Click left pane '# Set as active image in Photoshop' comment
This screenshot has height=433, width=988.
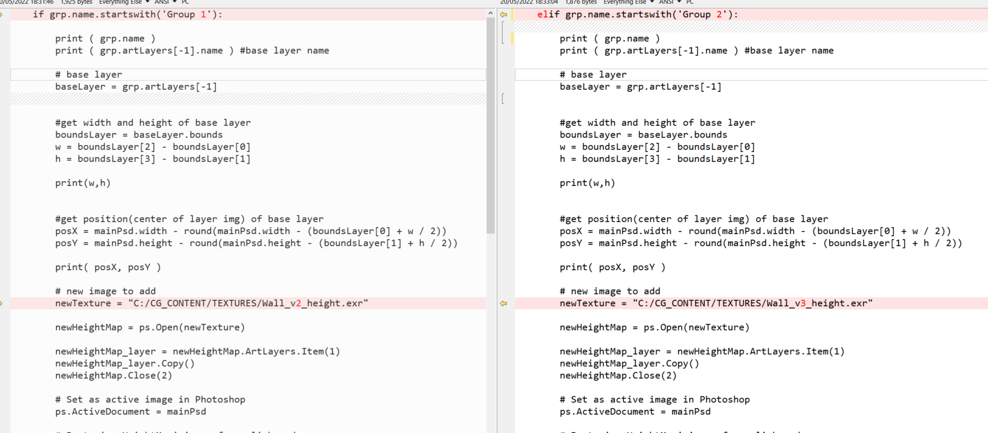point(150,400)
